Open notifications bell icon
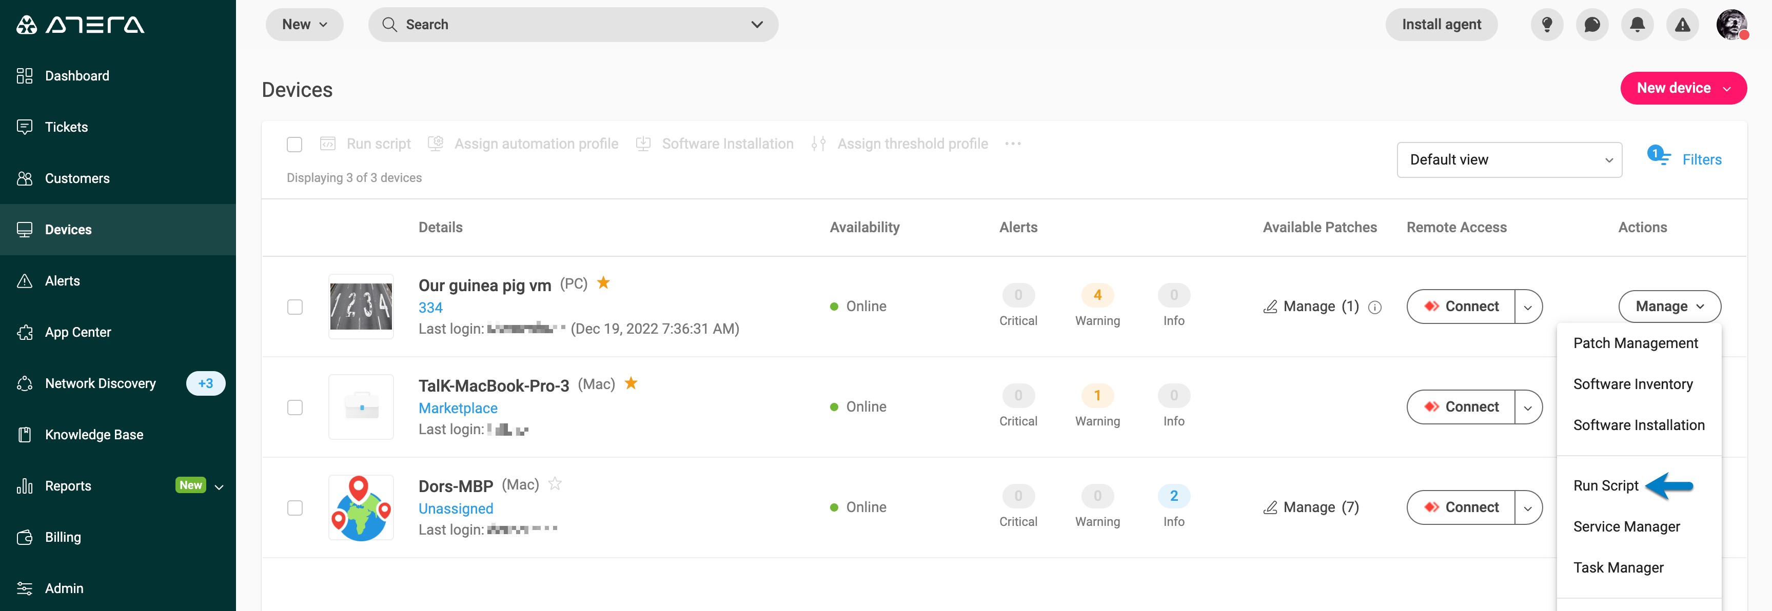Viewport: 1772px width, 611px height. (1637, 25)
